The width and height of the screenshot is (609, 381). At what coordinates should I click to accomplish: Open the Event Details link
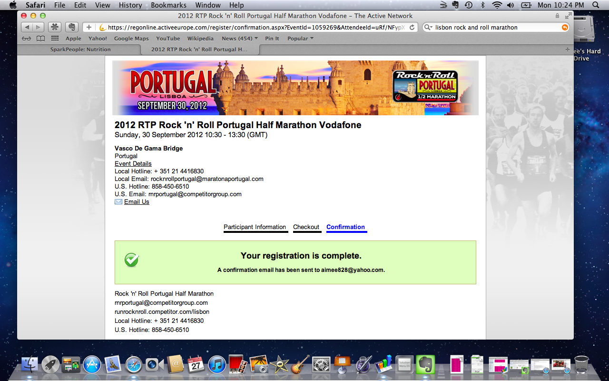pos(133,163)
